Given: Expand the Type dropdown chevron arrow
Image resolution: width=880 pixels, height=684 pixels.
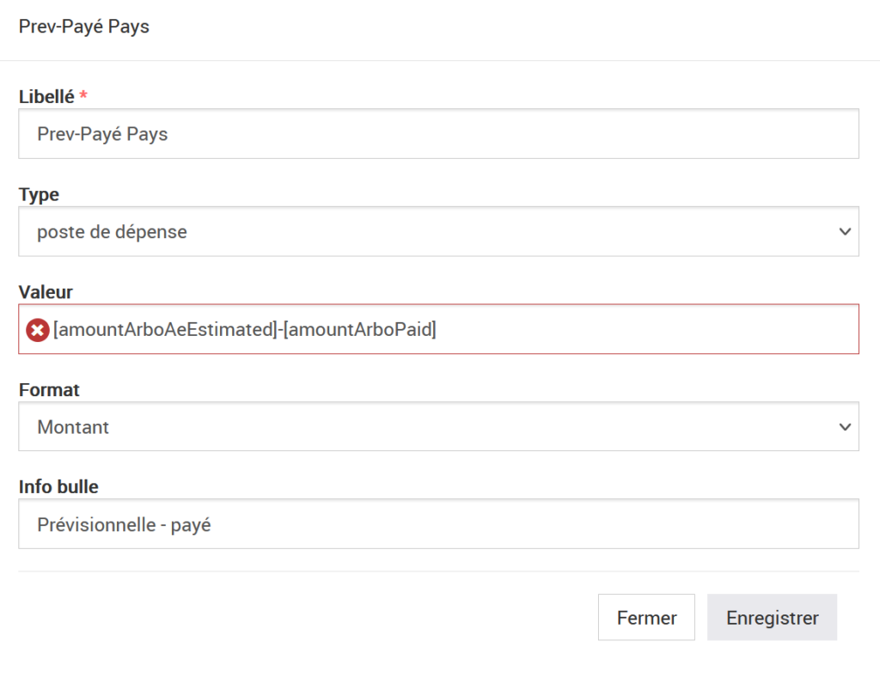Looking at the screenshot, I should [846, 232].
